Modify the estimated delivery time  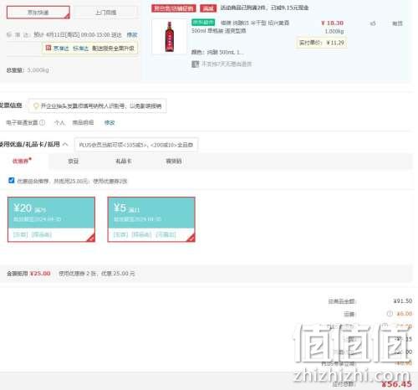pos(132,35)
